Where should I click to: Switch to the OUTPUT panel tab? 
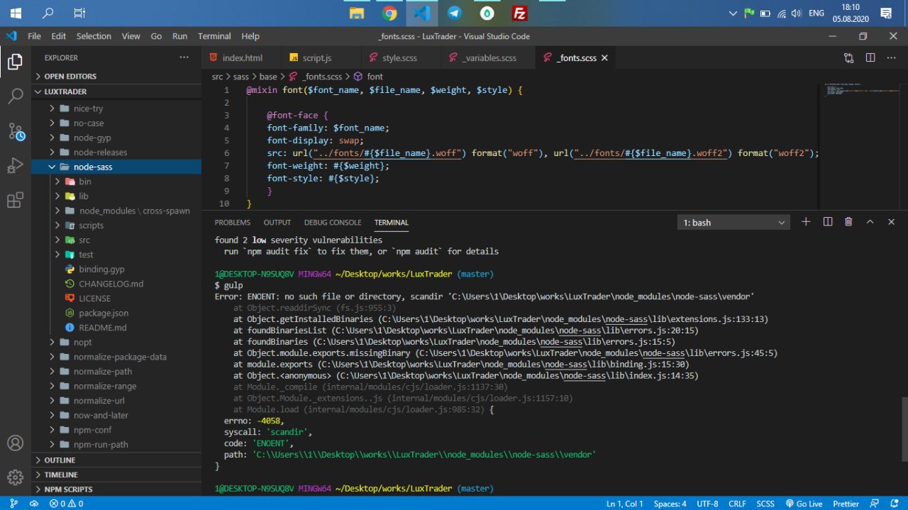[x=277, y=223]
